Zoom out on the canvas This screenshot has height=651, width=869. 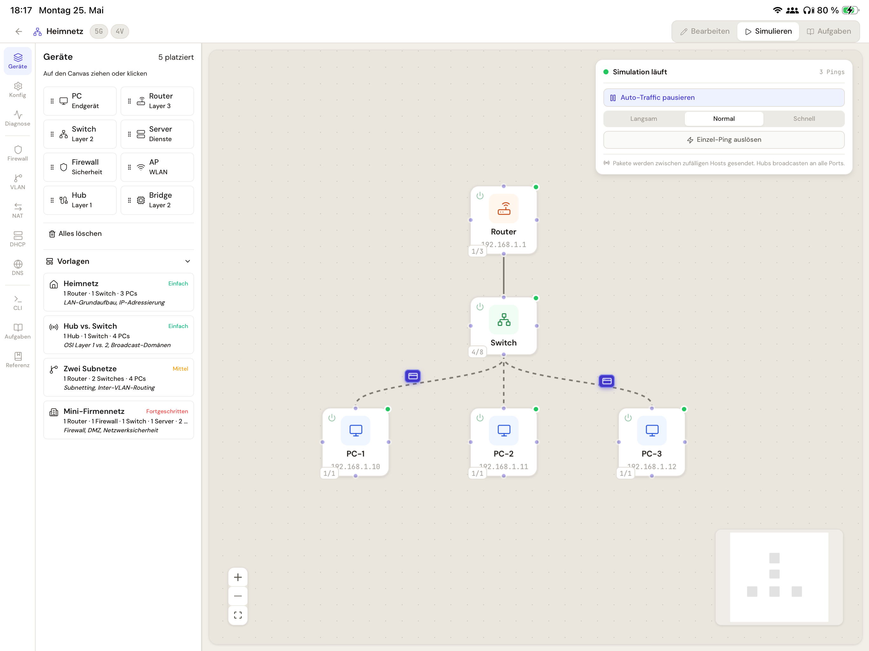click(238, 596)
